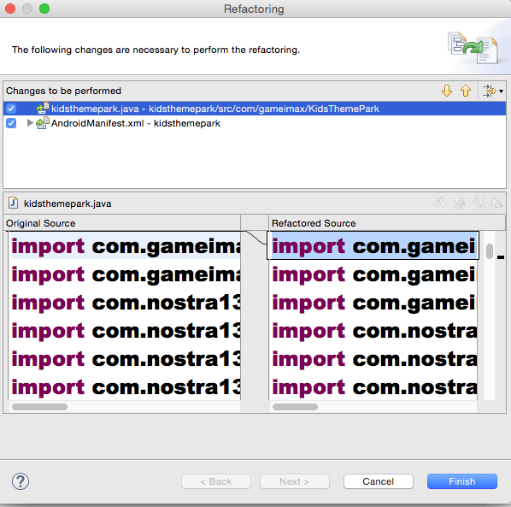
Task: Click the kidsthemepark.java change icon in the list
Action: pos(43,109)
